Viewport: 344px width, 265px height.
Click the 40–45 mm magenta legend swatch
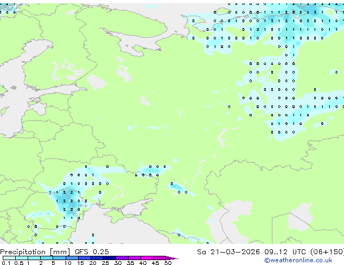pos(147,258)
